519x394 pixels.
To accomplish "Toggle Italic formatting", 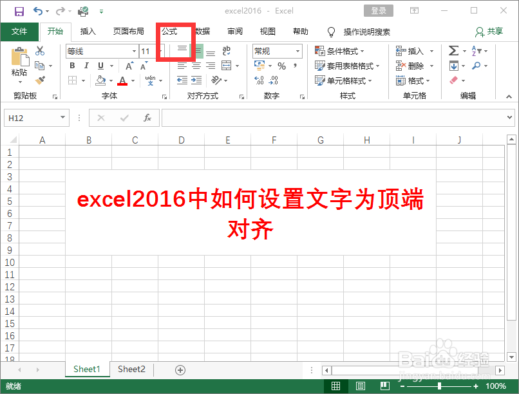I will [86, 66].
